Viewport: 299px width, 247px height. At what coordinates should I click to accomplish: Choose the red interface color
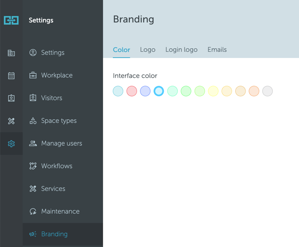coord(132,91)
